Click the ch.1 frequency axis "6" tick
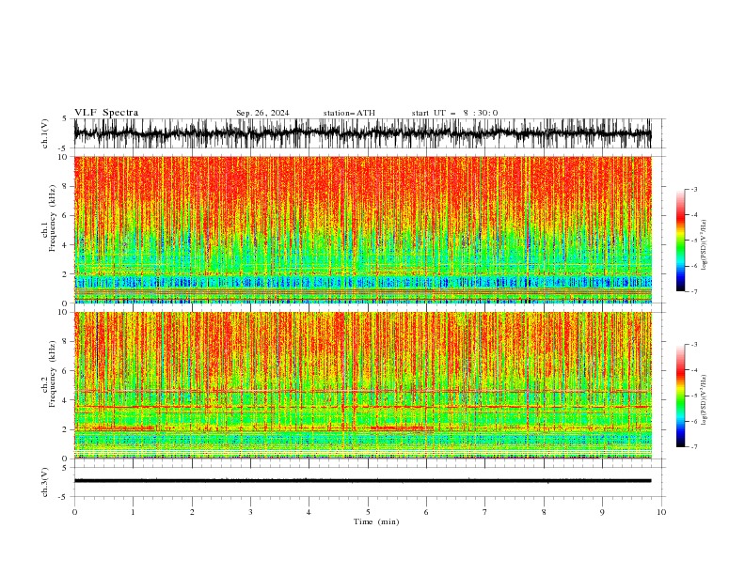745x575 pixels. 65,216
